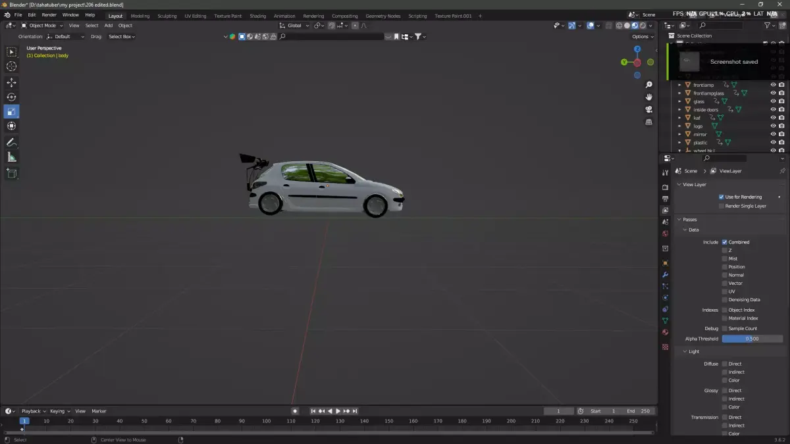Expand the frontlampglass tree item
Screen dimensions: 790x444
(680, 93)
